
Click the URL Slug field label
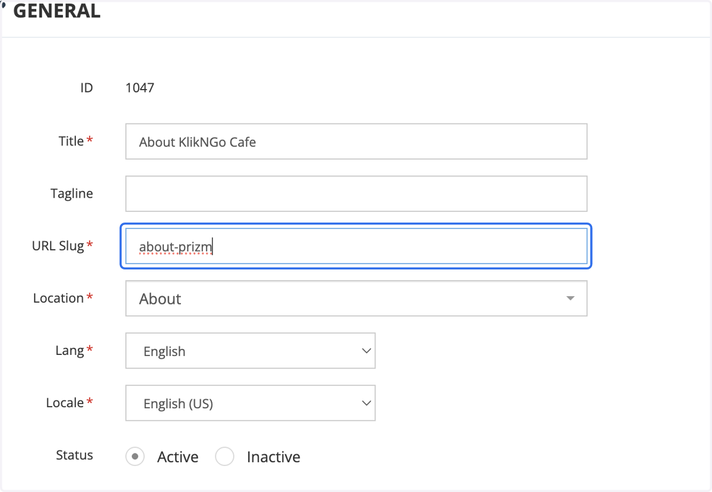point(58,245)
